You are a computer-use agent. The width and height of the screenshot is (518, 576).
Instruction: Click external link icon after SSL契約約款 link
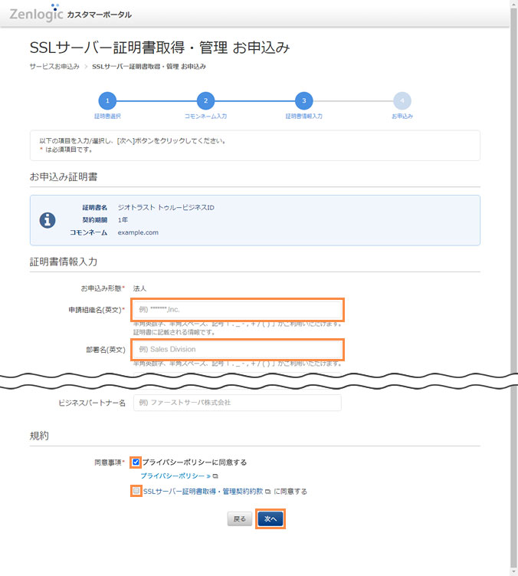[267, 491]
